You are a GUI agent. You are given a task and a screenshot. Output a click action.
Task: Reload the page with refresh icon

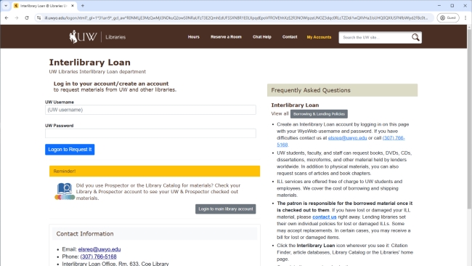(x=27, y=17)
